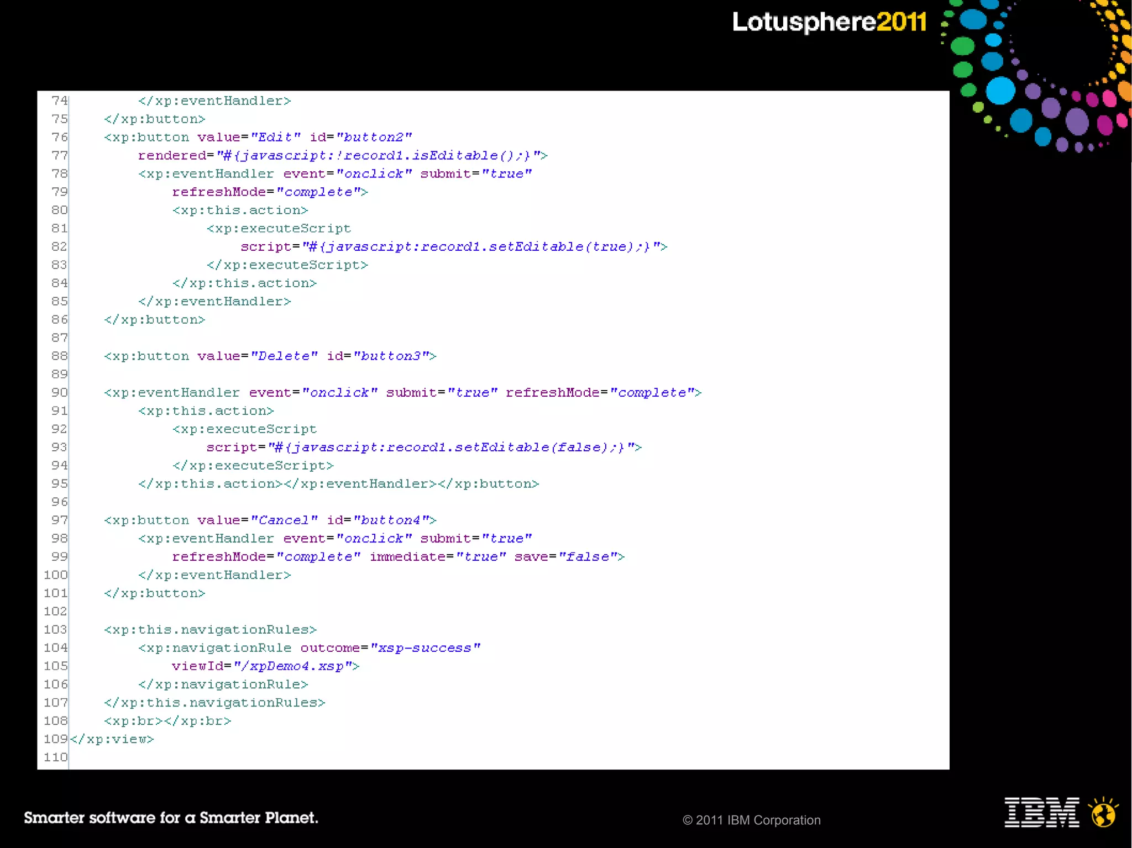Click </xp:executeScript> on line 94
Screen dimensions: 1132x848
pos(253,465)
